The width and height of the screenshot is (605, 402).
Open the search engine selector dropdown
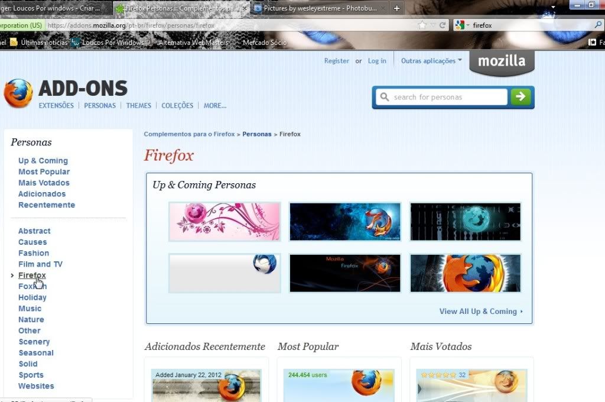462,25
